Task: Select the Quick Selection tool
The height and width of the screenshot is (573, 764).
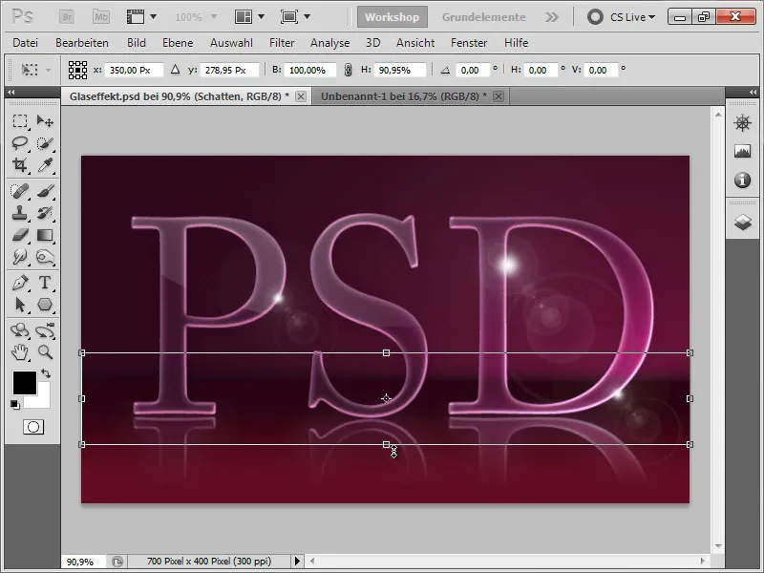Action: click(x=45, y=142)
